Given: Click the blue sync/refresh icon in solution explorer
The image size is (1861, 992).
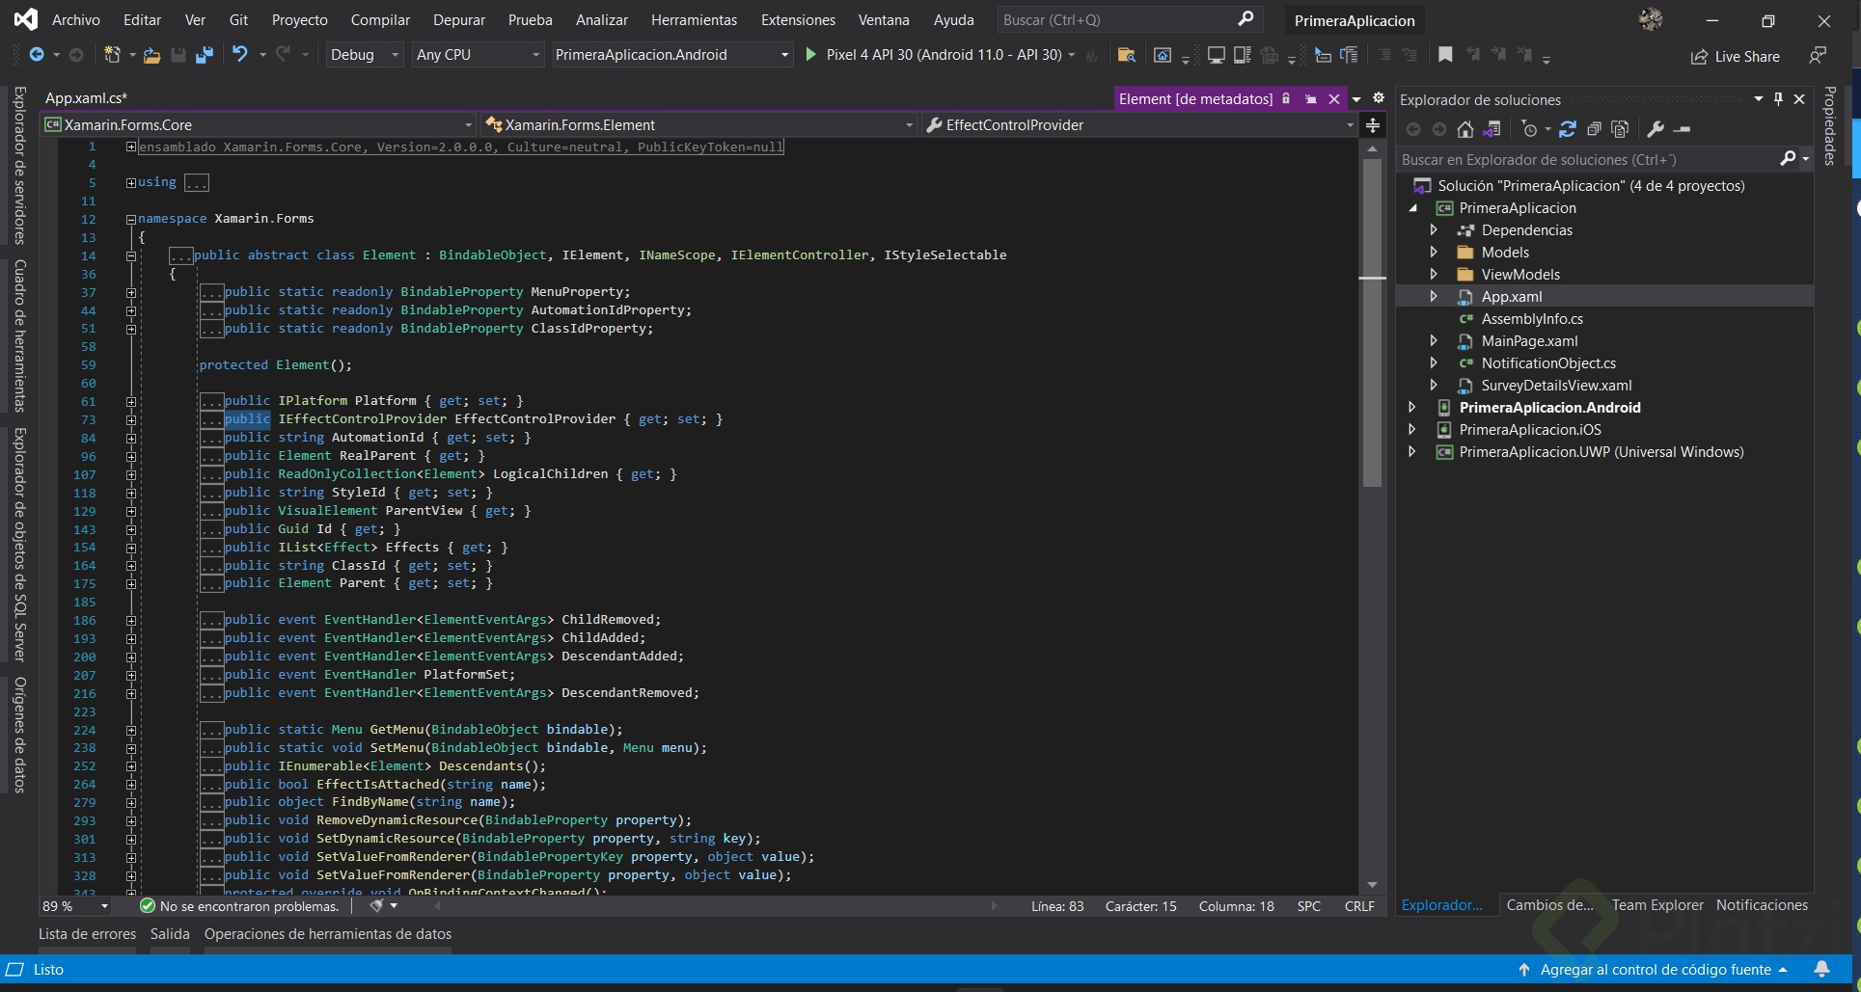Looking at the screenshot, I should [x=1568, y=129].
